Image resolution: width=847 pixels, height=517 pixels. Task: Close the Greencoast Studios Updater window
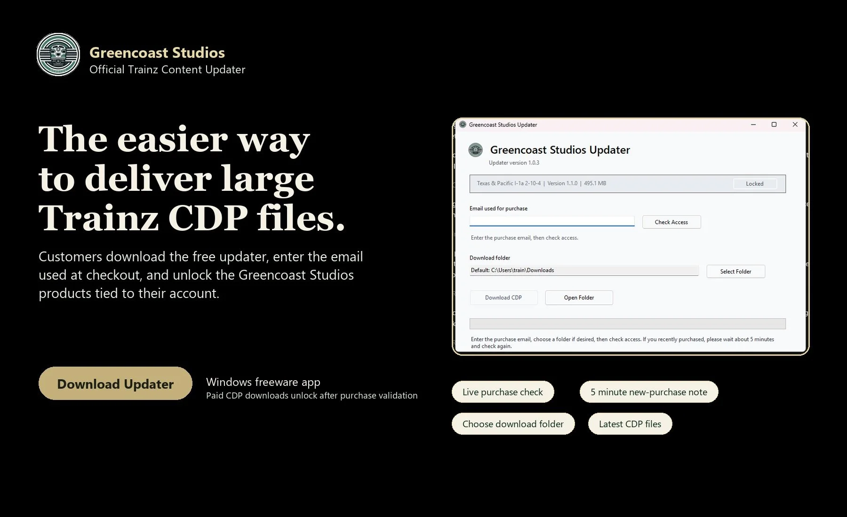click(x=795, y=125)
